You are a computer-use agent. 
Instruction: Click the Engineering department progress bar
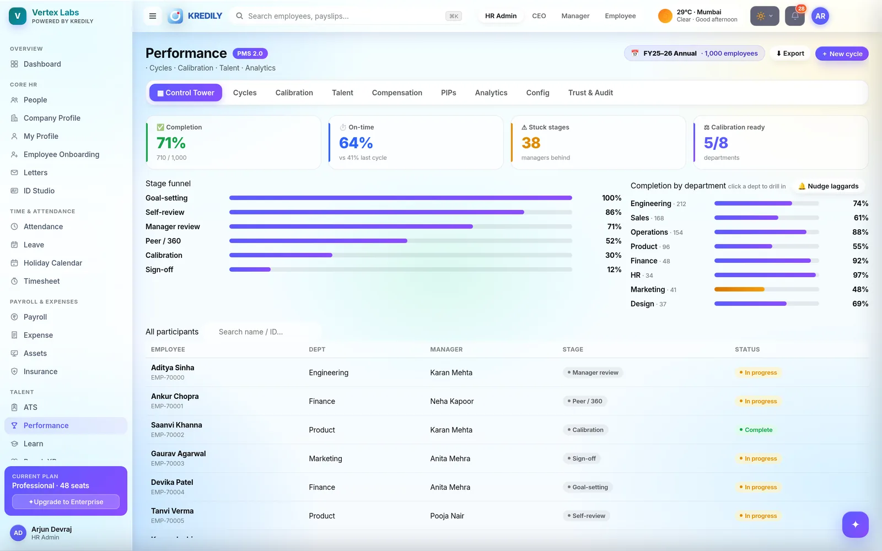pos(766,203)
